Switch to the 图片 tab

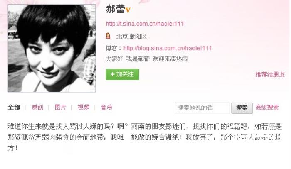[x=61, y=107]
